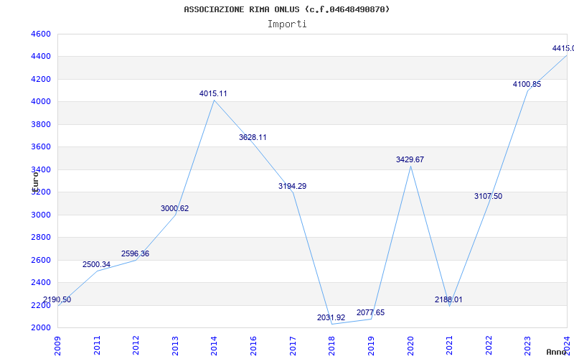The image size is (574, 359).
Task: Click x-axis year 2022
Action: tap(489, 346)
